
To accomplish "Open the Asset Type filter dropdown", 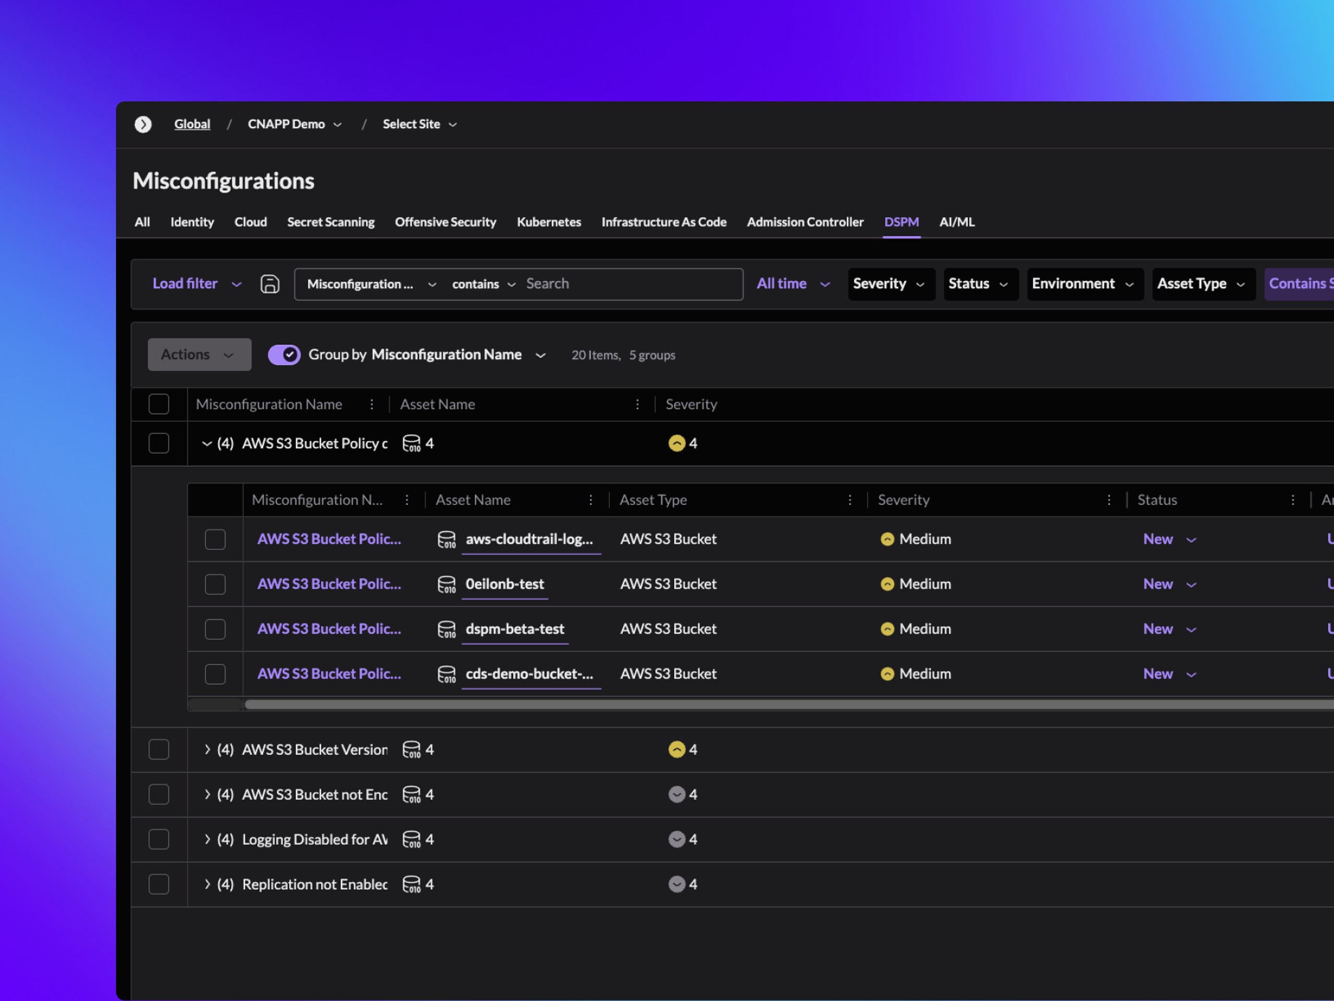I will (x=1204, y=284).
